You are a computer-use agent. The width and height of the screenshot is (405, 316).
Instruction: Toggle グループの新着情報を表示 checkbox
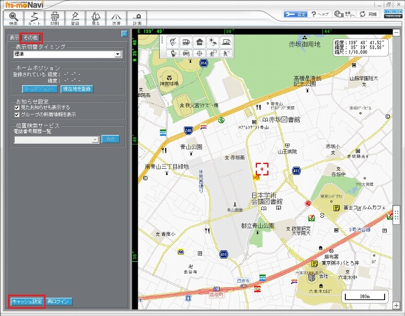click(x=17, y=114)
